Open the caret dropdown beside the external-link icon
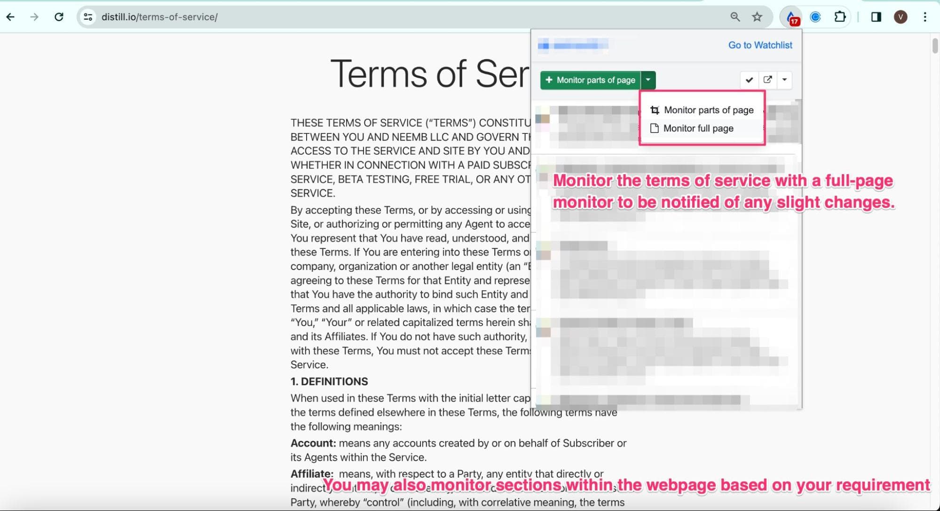The width and height of the screenshot is (940, 511). [784, 80]
